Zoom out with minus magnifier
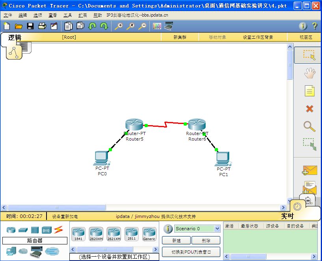Image resolution: width=322 pixels, height=261 pixels. coord(142,26)
